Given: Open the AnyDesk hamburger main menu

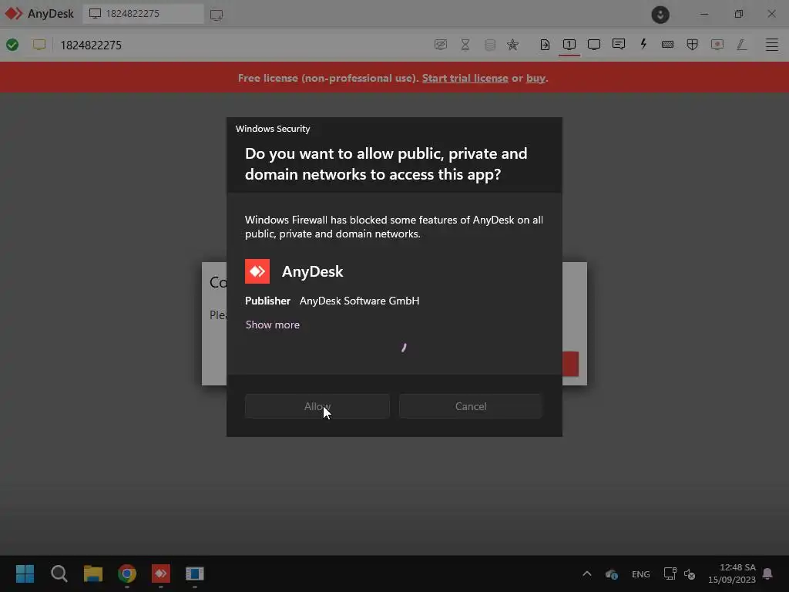Looking at the screenshot, I should (772, 45).
